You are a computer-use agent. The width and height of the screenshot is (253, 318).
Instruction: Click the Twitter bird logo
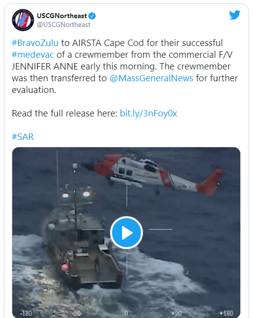click(235, 15)
